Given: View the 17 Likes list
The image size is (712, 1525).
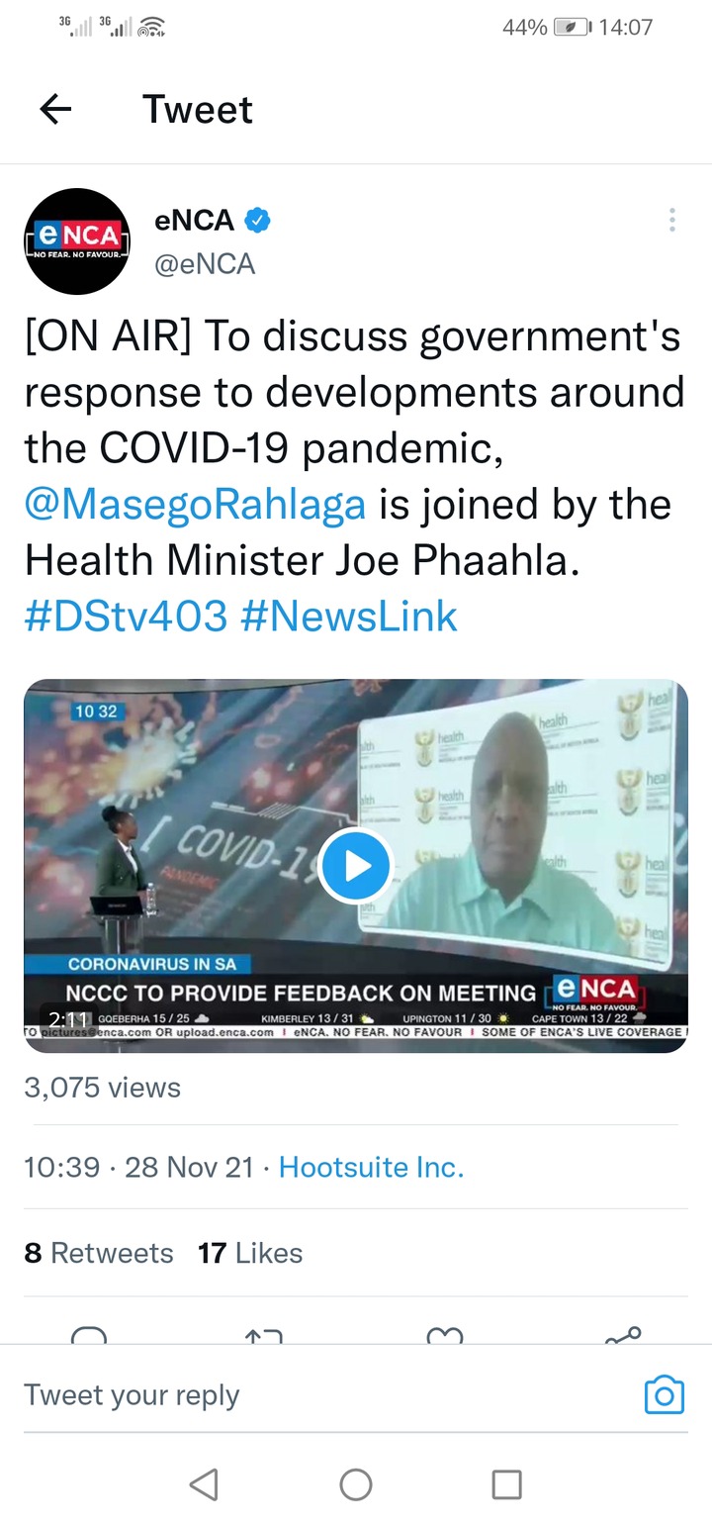Looking at the screenshot, I should 250,1253.
